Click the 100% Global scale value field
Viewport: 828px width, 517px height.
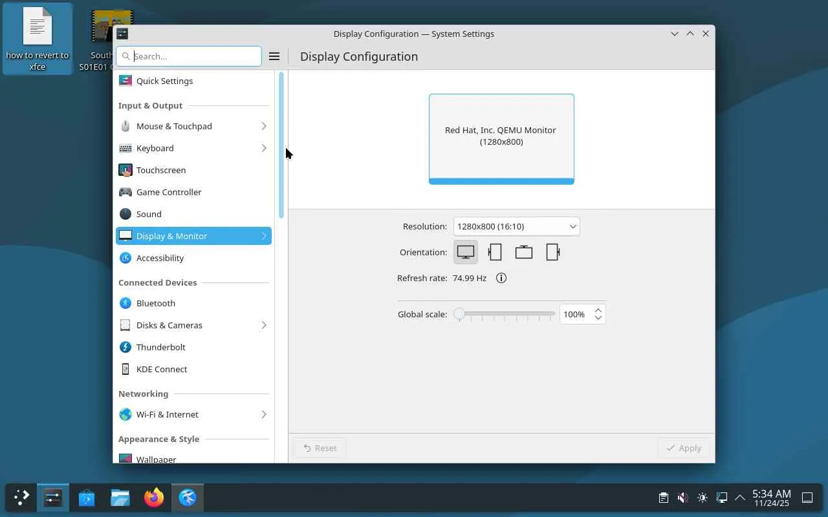pos(575,314)
